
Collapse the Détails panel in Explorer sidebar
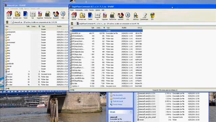[x=131, y=112]
